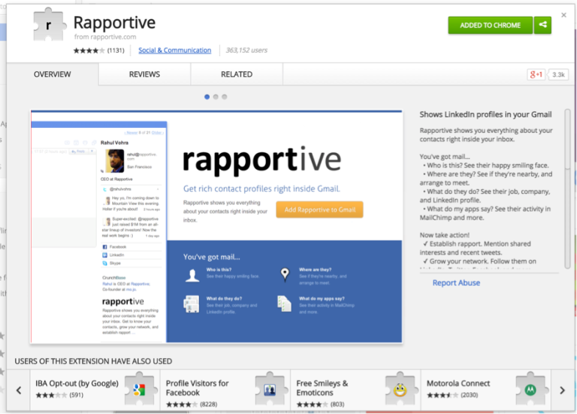Select the first screenshot carousel dot
Image resolution: width=577 pixels, height=414 pixels.
(207, 97)
